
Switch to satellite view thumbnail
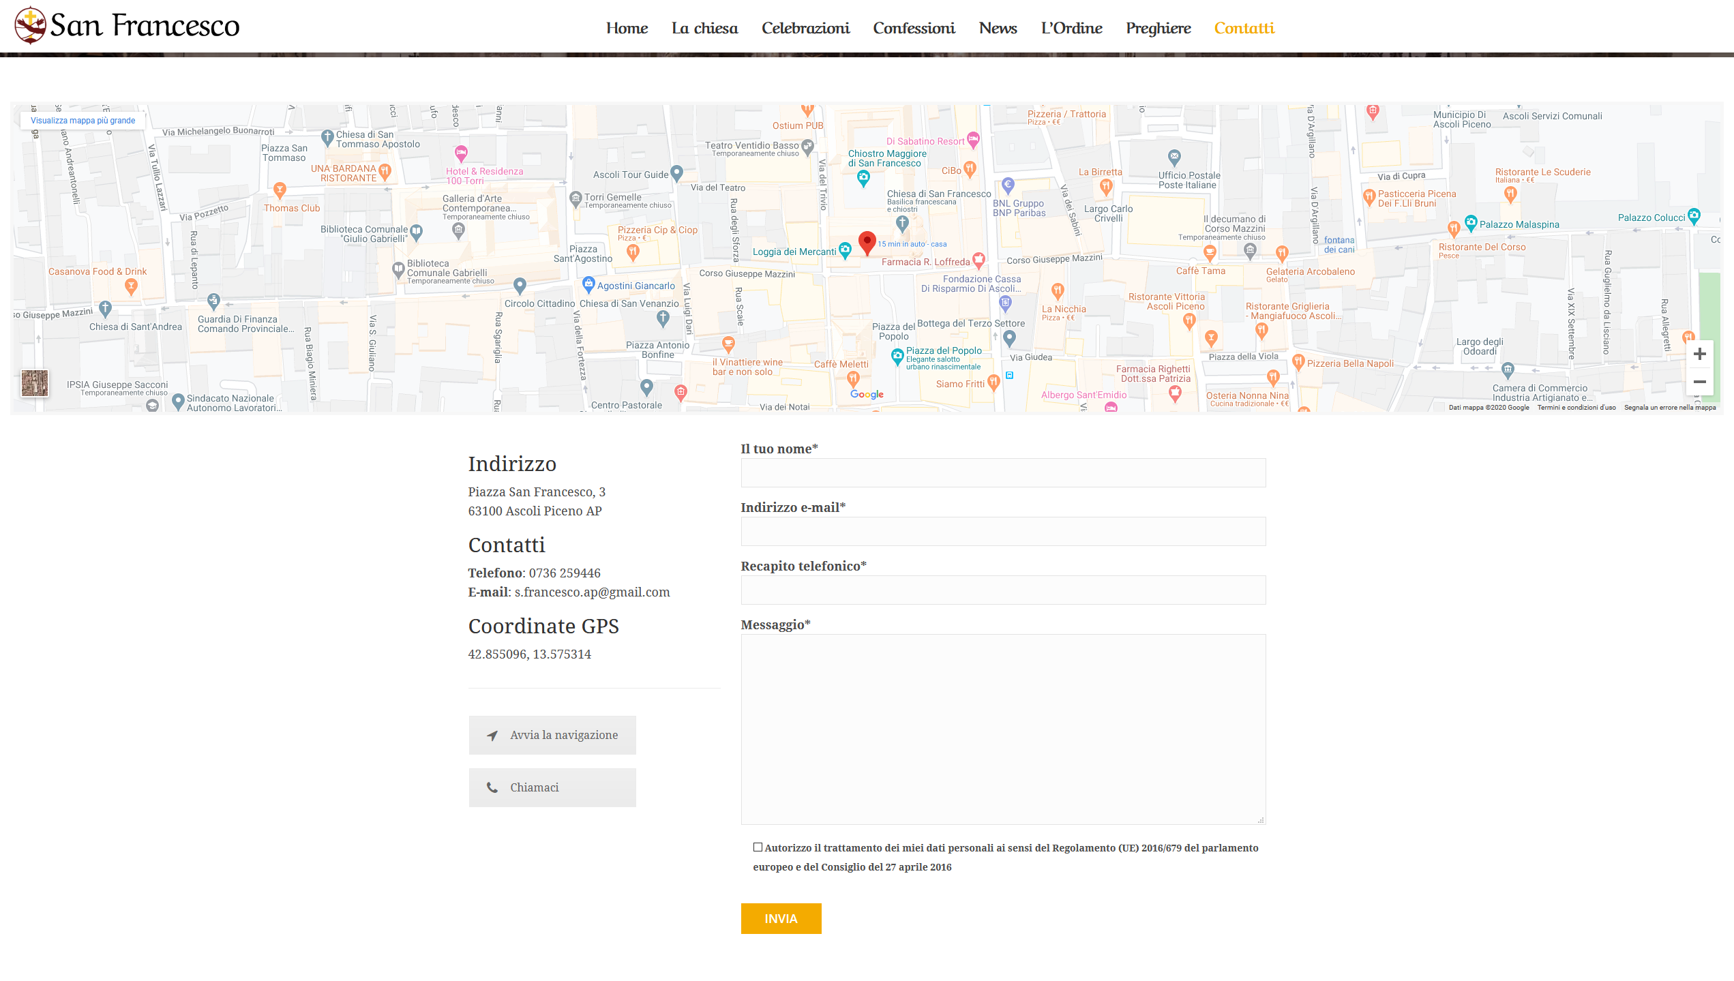tap(35, 383)
